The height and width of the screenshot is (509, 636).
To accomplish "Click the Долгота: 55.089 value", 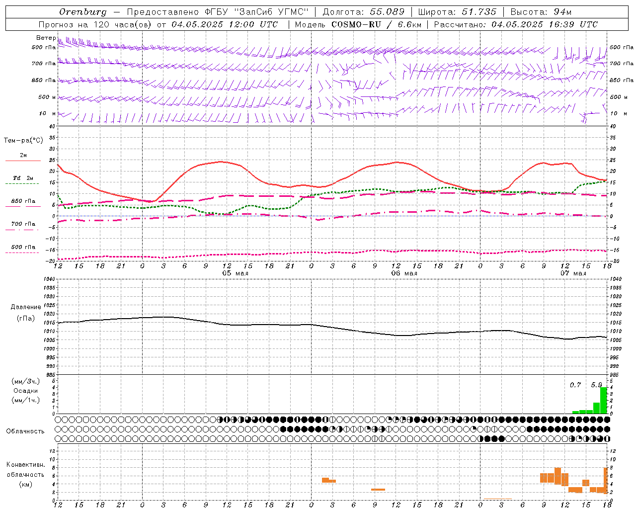I will click(x=364, y=12).
